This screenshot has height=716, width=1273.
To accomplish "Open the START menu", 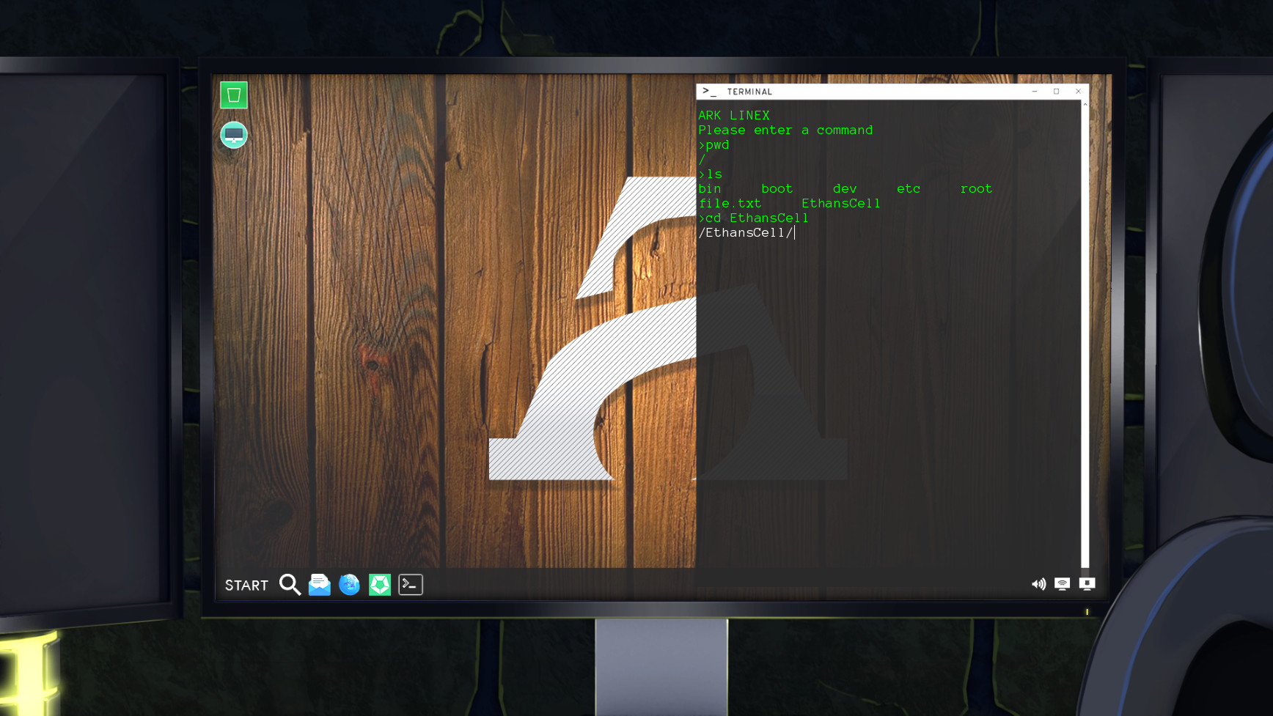I will click(246, 585).
